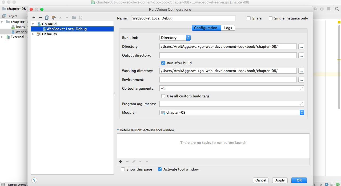This screenshot has width=341, height=186.
Task: Check Show this page
Action: (123, 169)
